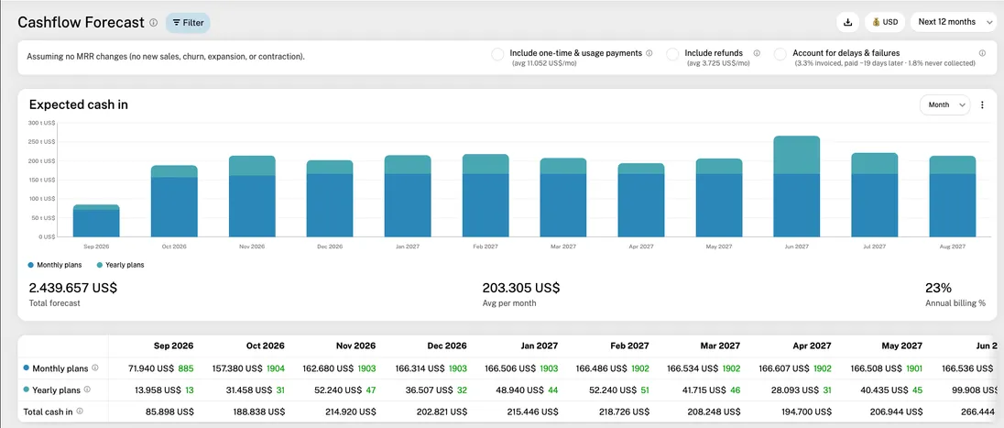Open the Filter button

pos(189,22)
